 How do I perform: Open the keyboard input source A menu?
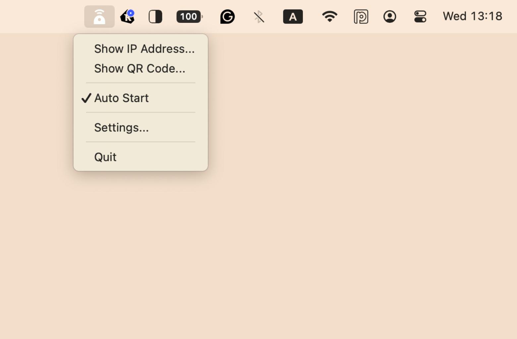(x=293, y=17)
